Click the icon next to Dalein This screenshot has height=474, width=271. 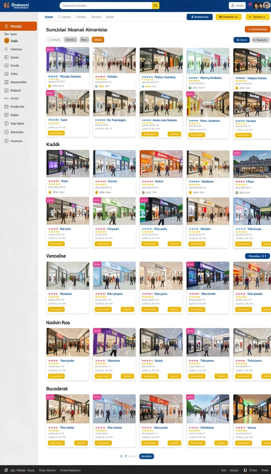click(6, 115)
